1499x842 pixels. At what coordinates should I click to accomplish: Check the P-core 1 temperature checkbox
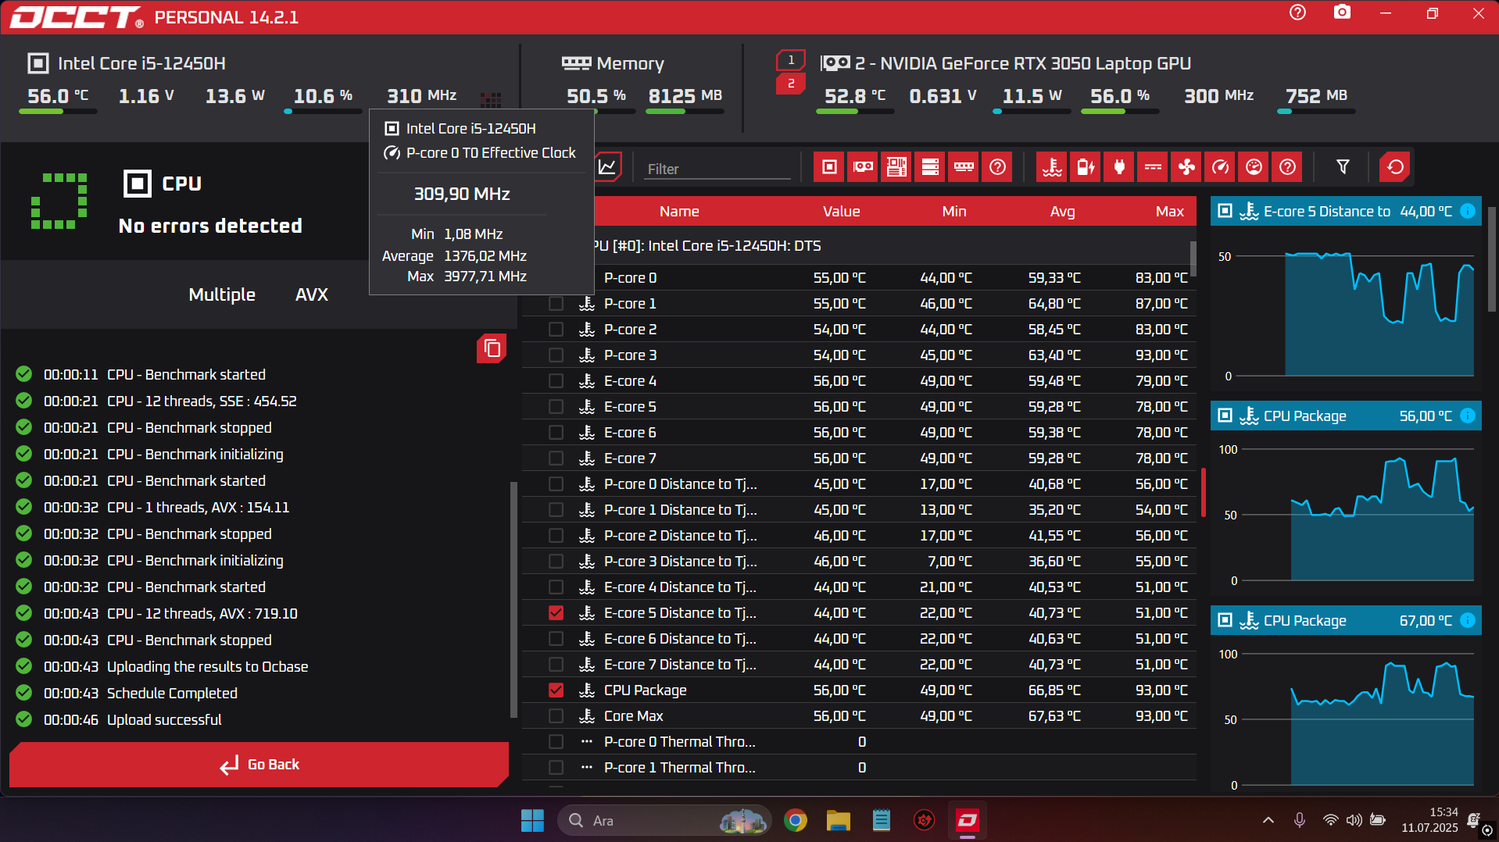pos(556,304)
